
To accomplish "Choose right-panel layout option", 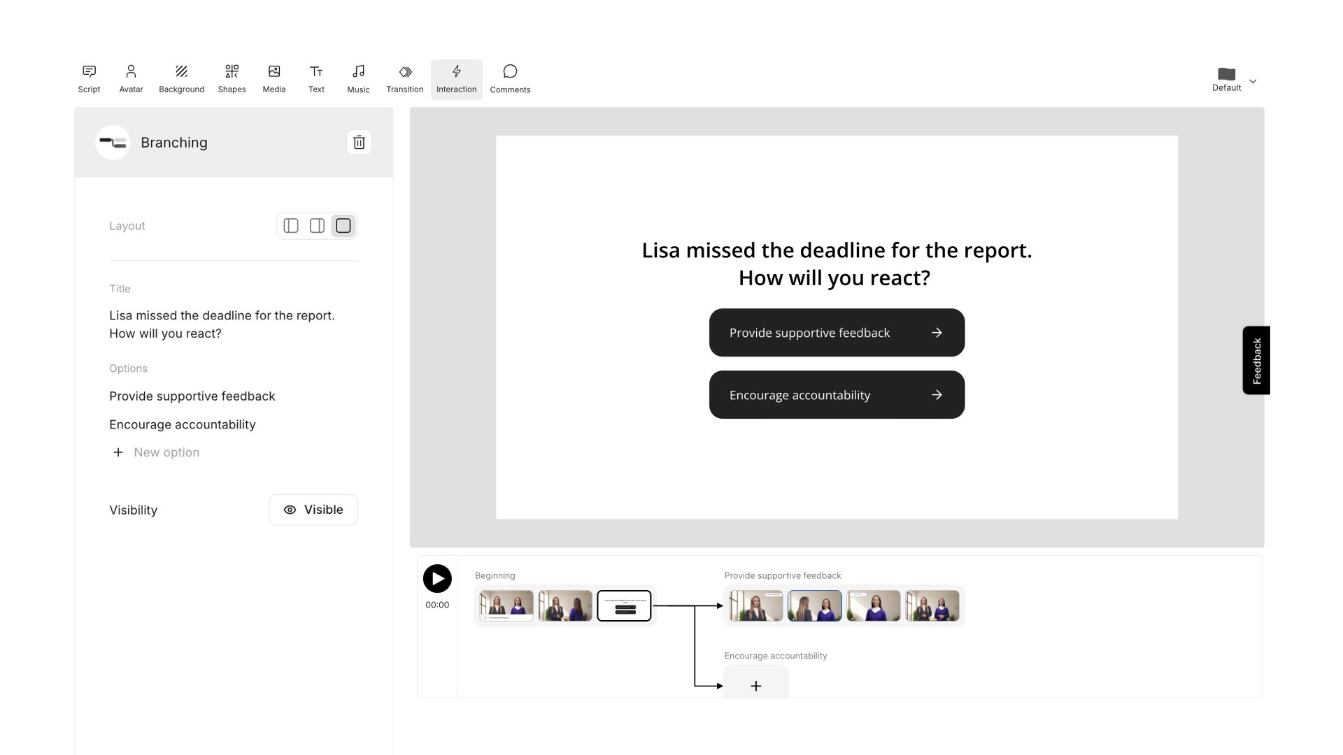I will click(x=317, y=226).
